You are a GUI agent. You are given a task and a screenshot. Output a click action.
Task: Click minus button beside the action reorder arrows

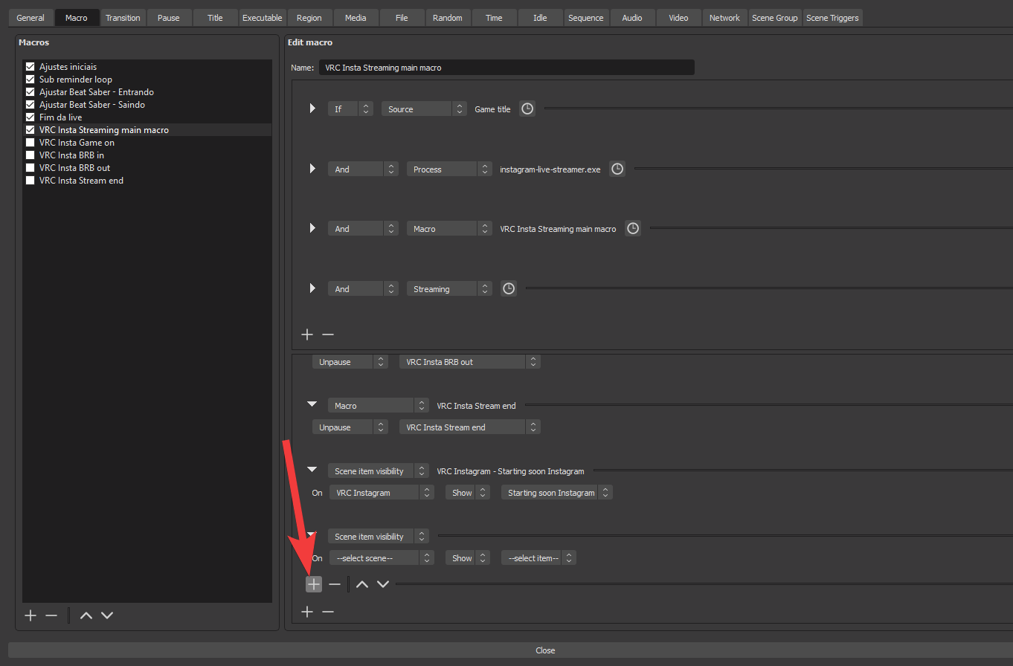tap(335, 584)
